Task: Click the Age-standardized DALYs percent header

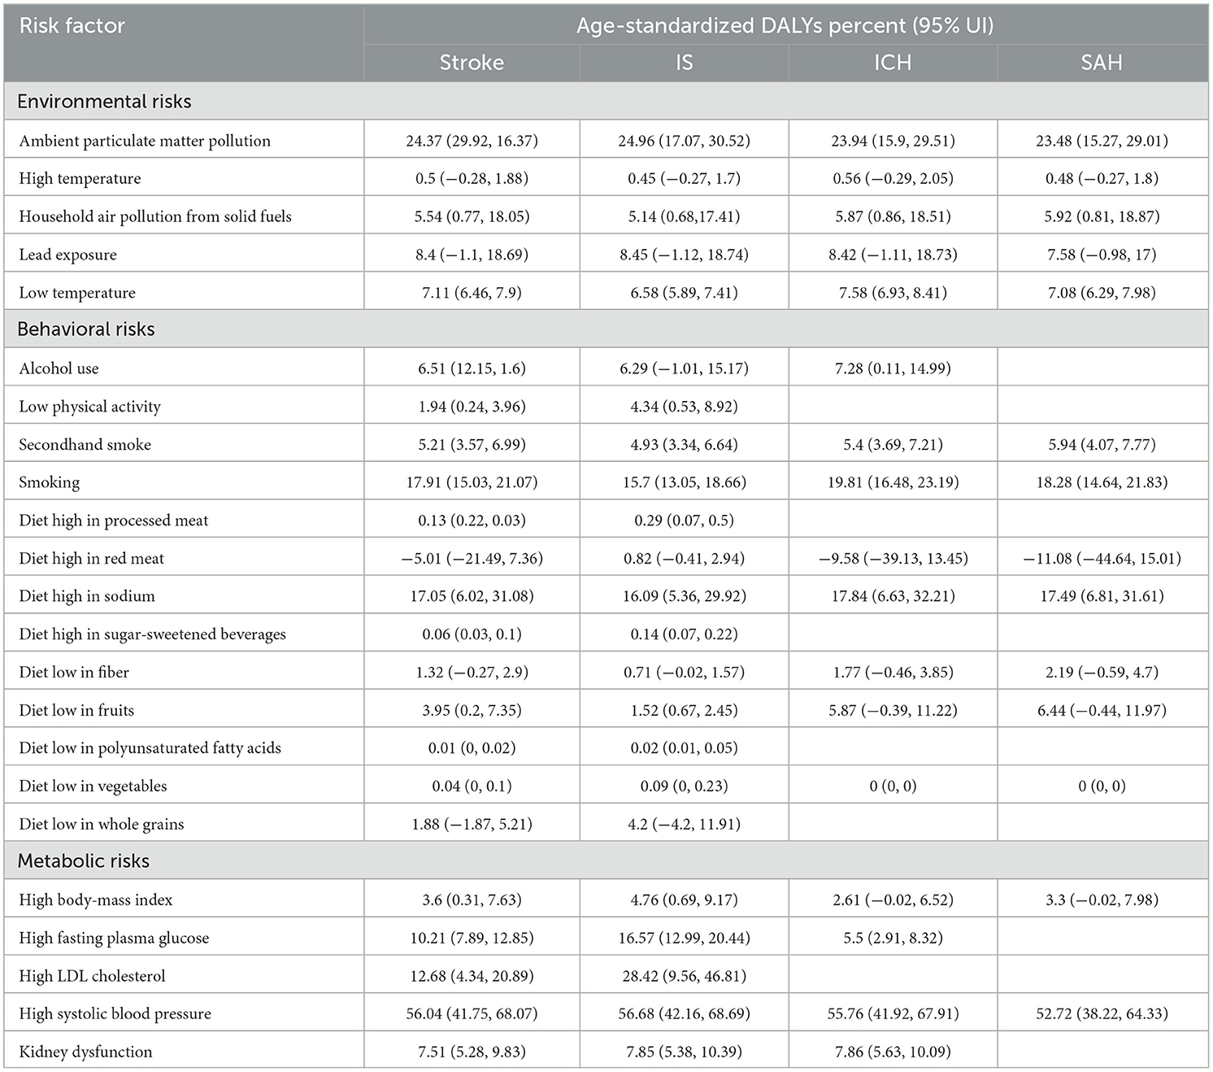Action: click(785, 26)
